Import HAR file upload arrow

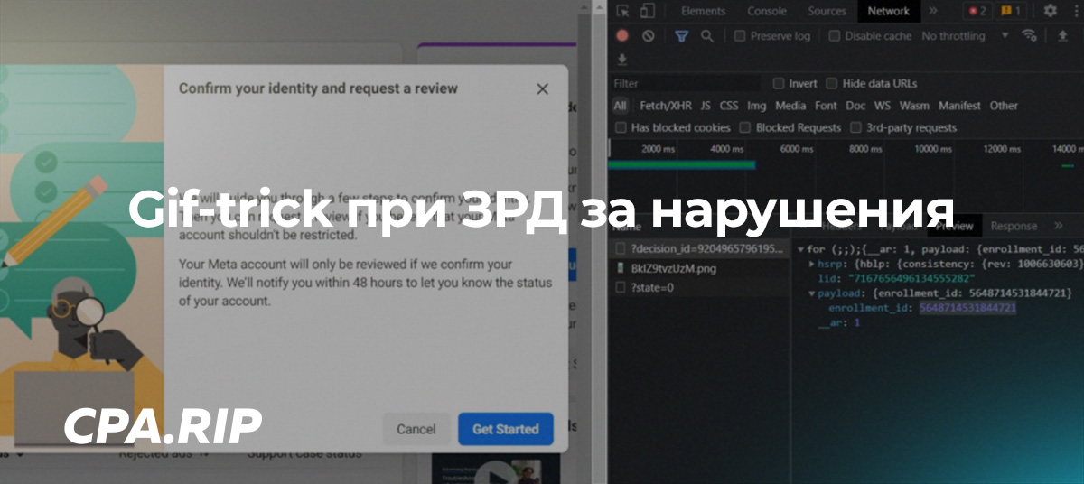(1063, 36)
